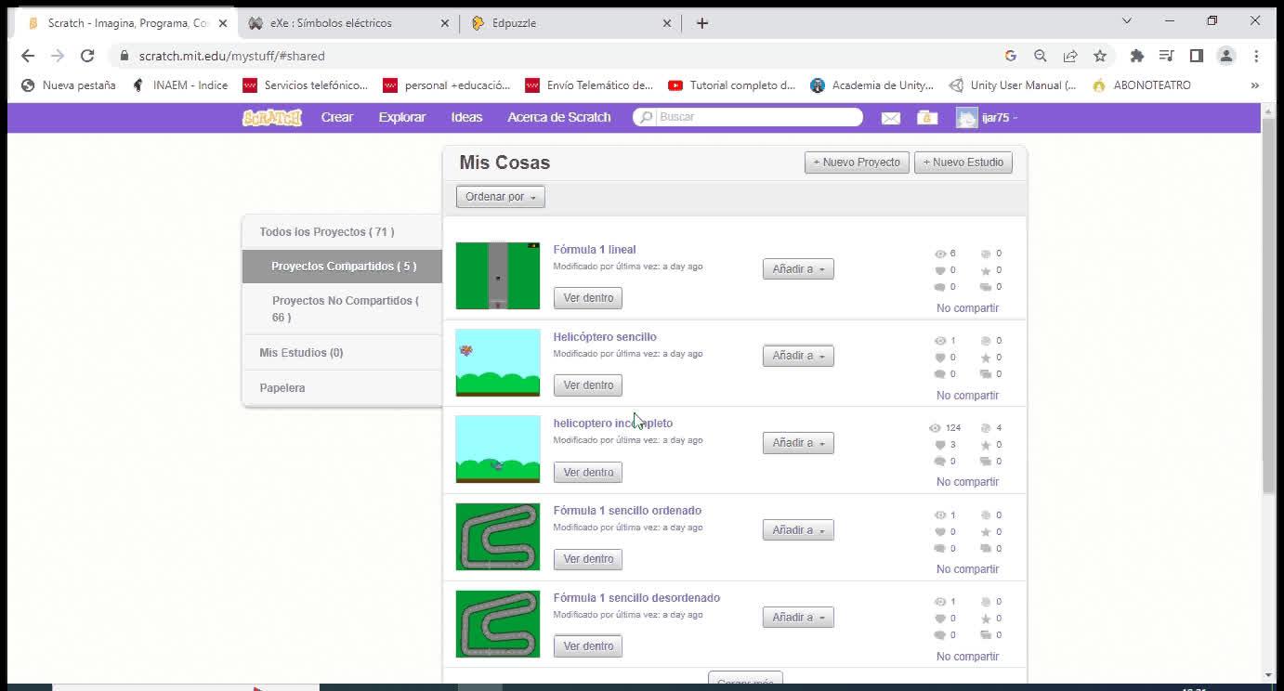Open Crear in Scratch navbar
This screenshot has width=1284, height=691.
(x=337, y=117)
